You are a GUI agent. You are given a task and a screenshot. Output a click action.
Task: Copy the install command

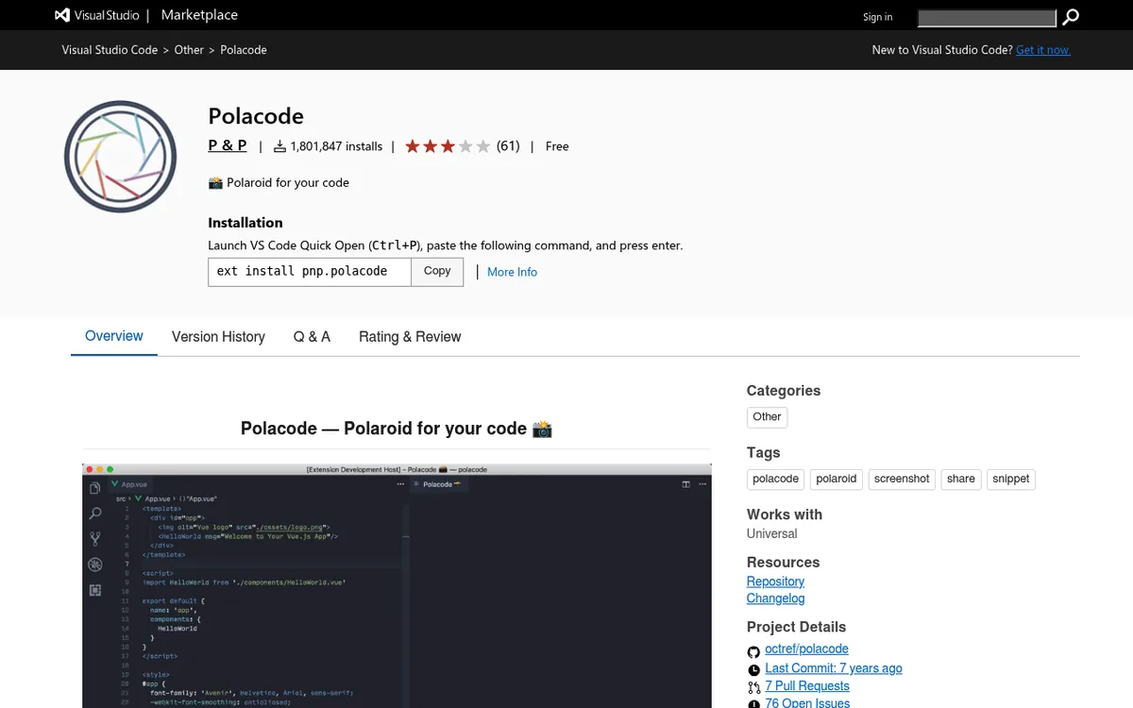pyautogui.click(x=437, y=271)
